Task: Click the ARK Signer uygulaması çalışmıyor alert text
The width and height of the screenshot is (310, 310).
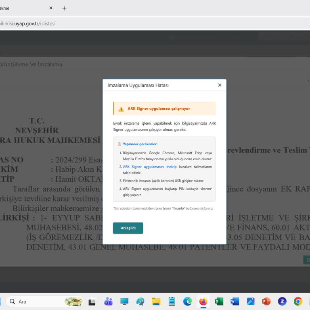Action: pos(159,109)
